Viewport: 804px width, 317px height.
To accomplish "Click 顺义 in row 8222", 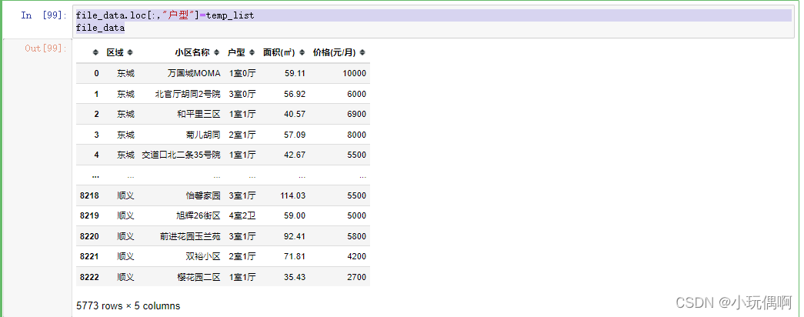I will (x=125, y=277).
